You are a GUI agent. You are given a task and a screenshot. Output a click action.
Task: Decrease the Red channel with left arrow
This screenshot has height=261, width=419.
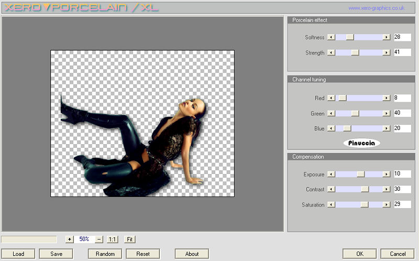(331, 98)
